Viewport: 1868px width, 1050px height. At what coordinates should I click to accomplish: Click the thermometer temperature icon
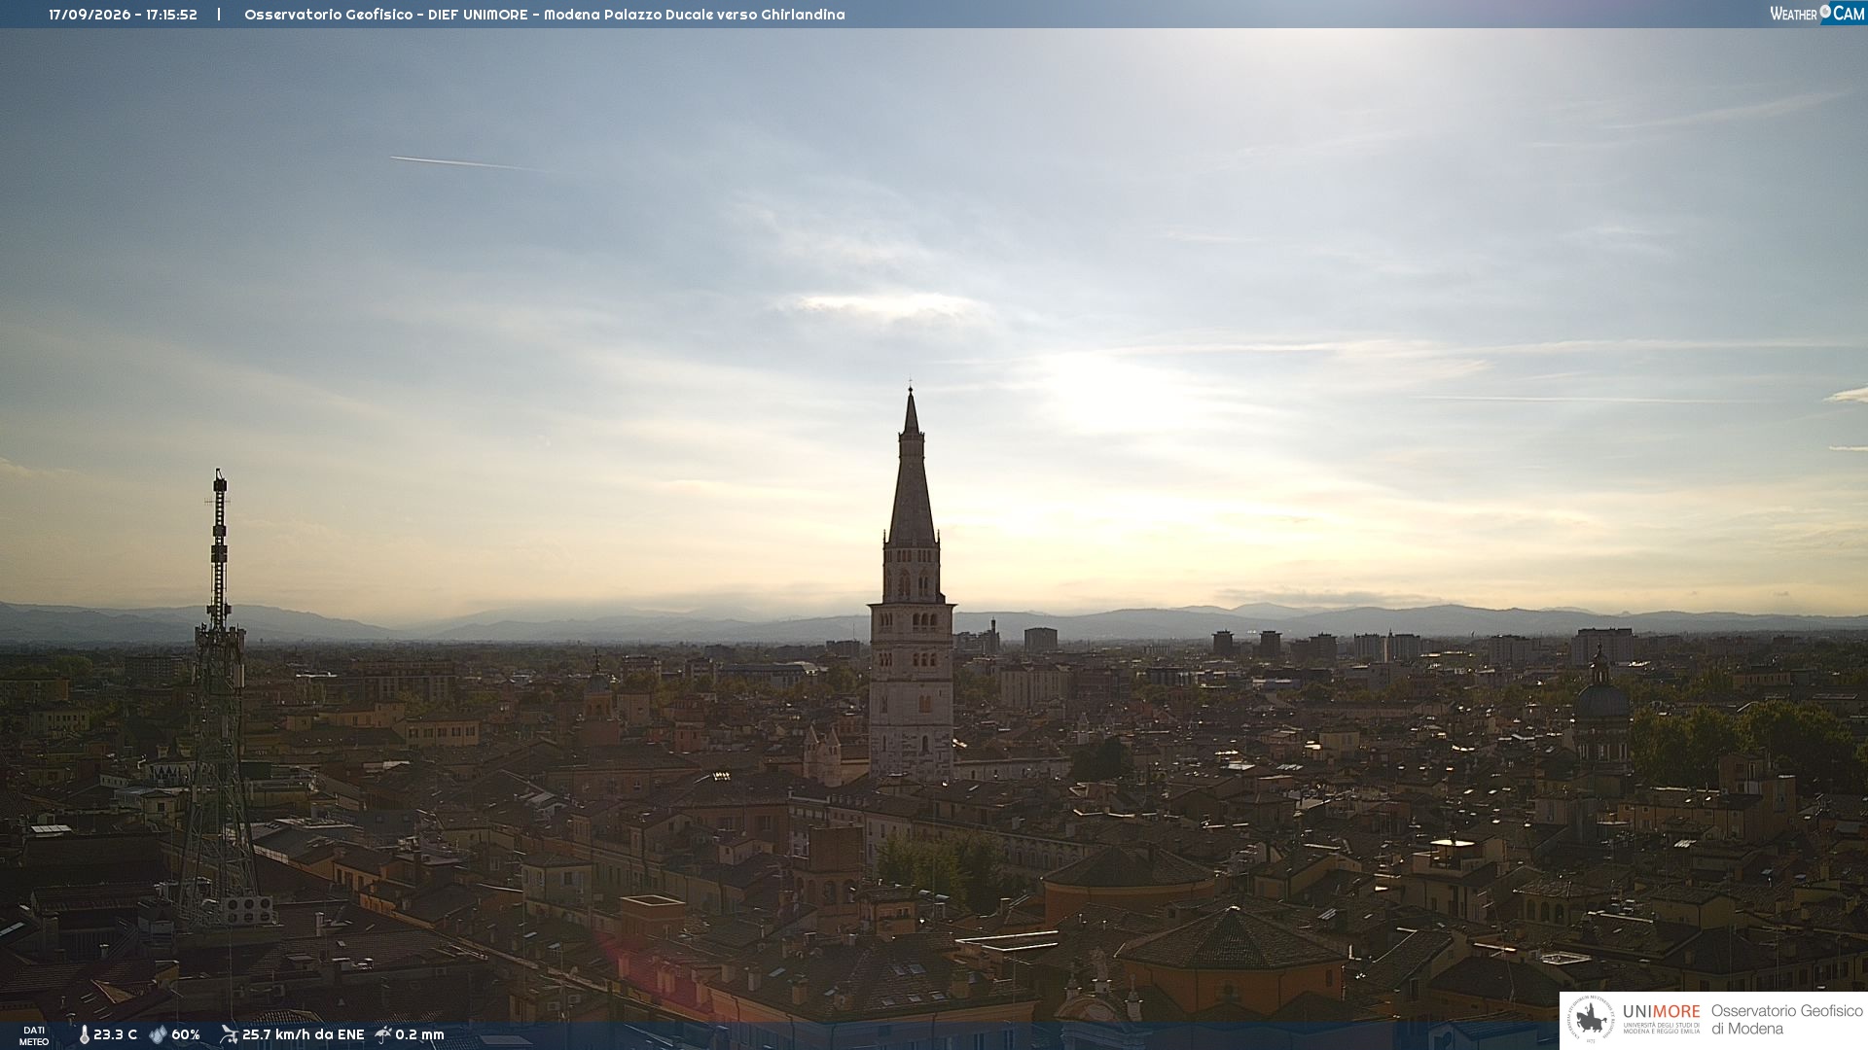click(85, 1035)
